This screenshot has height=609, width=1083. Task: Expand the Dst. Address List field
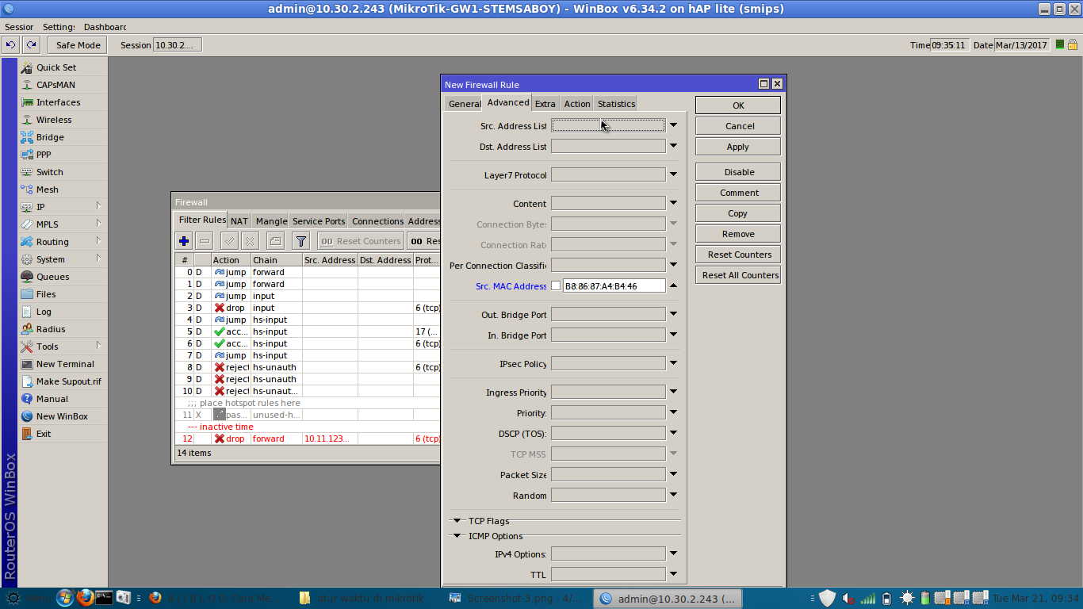pyautogui.click(x=673, y=146)
